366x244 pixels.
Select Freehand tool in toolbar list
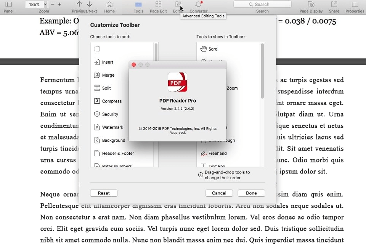pyautogui.click(x=228, y=153)
